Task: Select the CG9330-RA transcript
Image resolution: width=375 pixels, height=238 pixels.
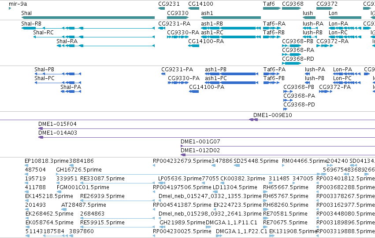Action: point(178,37)
